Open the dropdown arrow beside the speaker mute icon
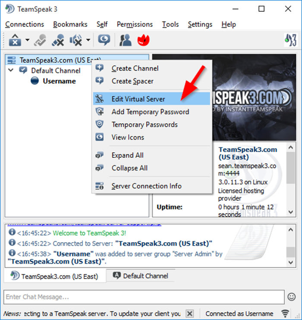The height and width of the screenshot is (320, 302). point(88,40)
